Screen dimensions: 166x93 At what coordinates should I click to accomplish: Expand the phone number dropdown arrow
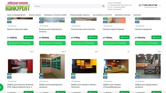click(x=160, y=6)
